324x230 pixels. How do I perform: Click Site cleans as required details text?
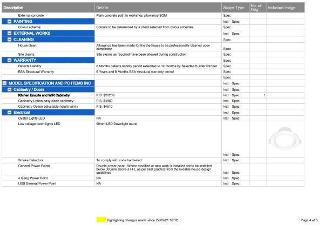point(141,55)
